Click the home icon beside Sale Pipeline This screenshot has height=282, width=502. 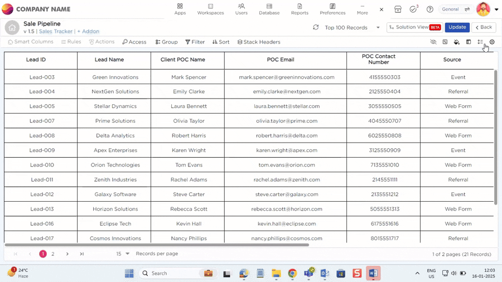(x=12, y=27)
